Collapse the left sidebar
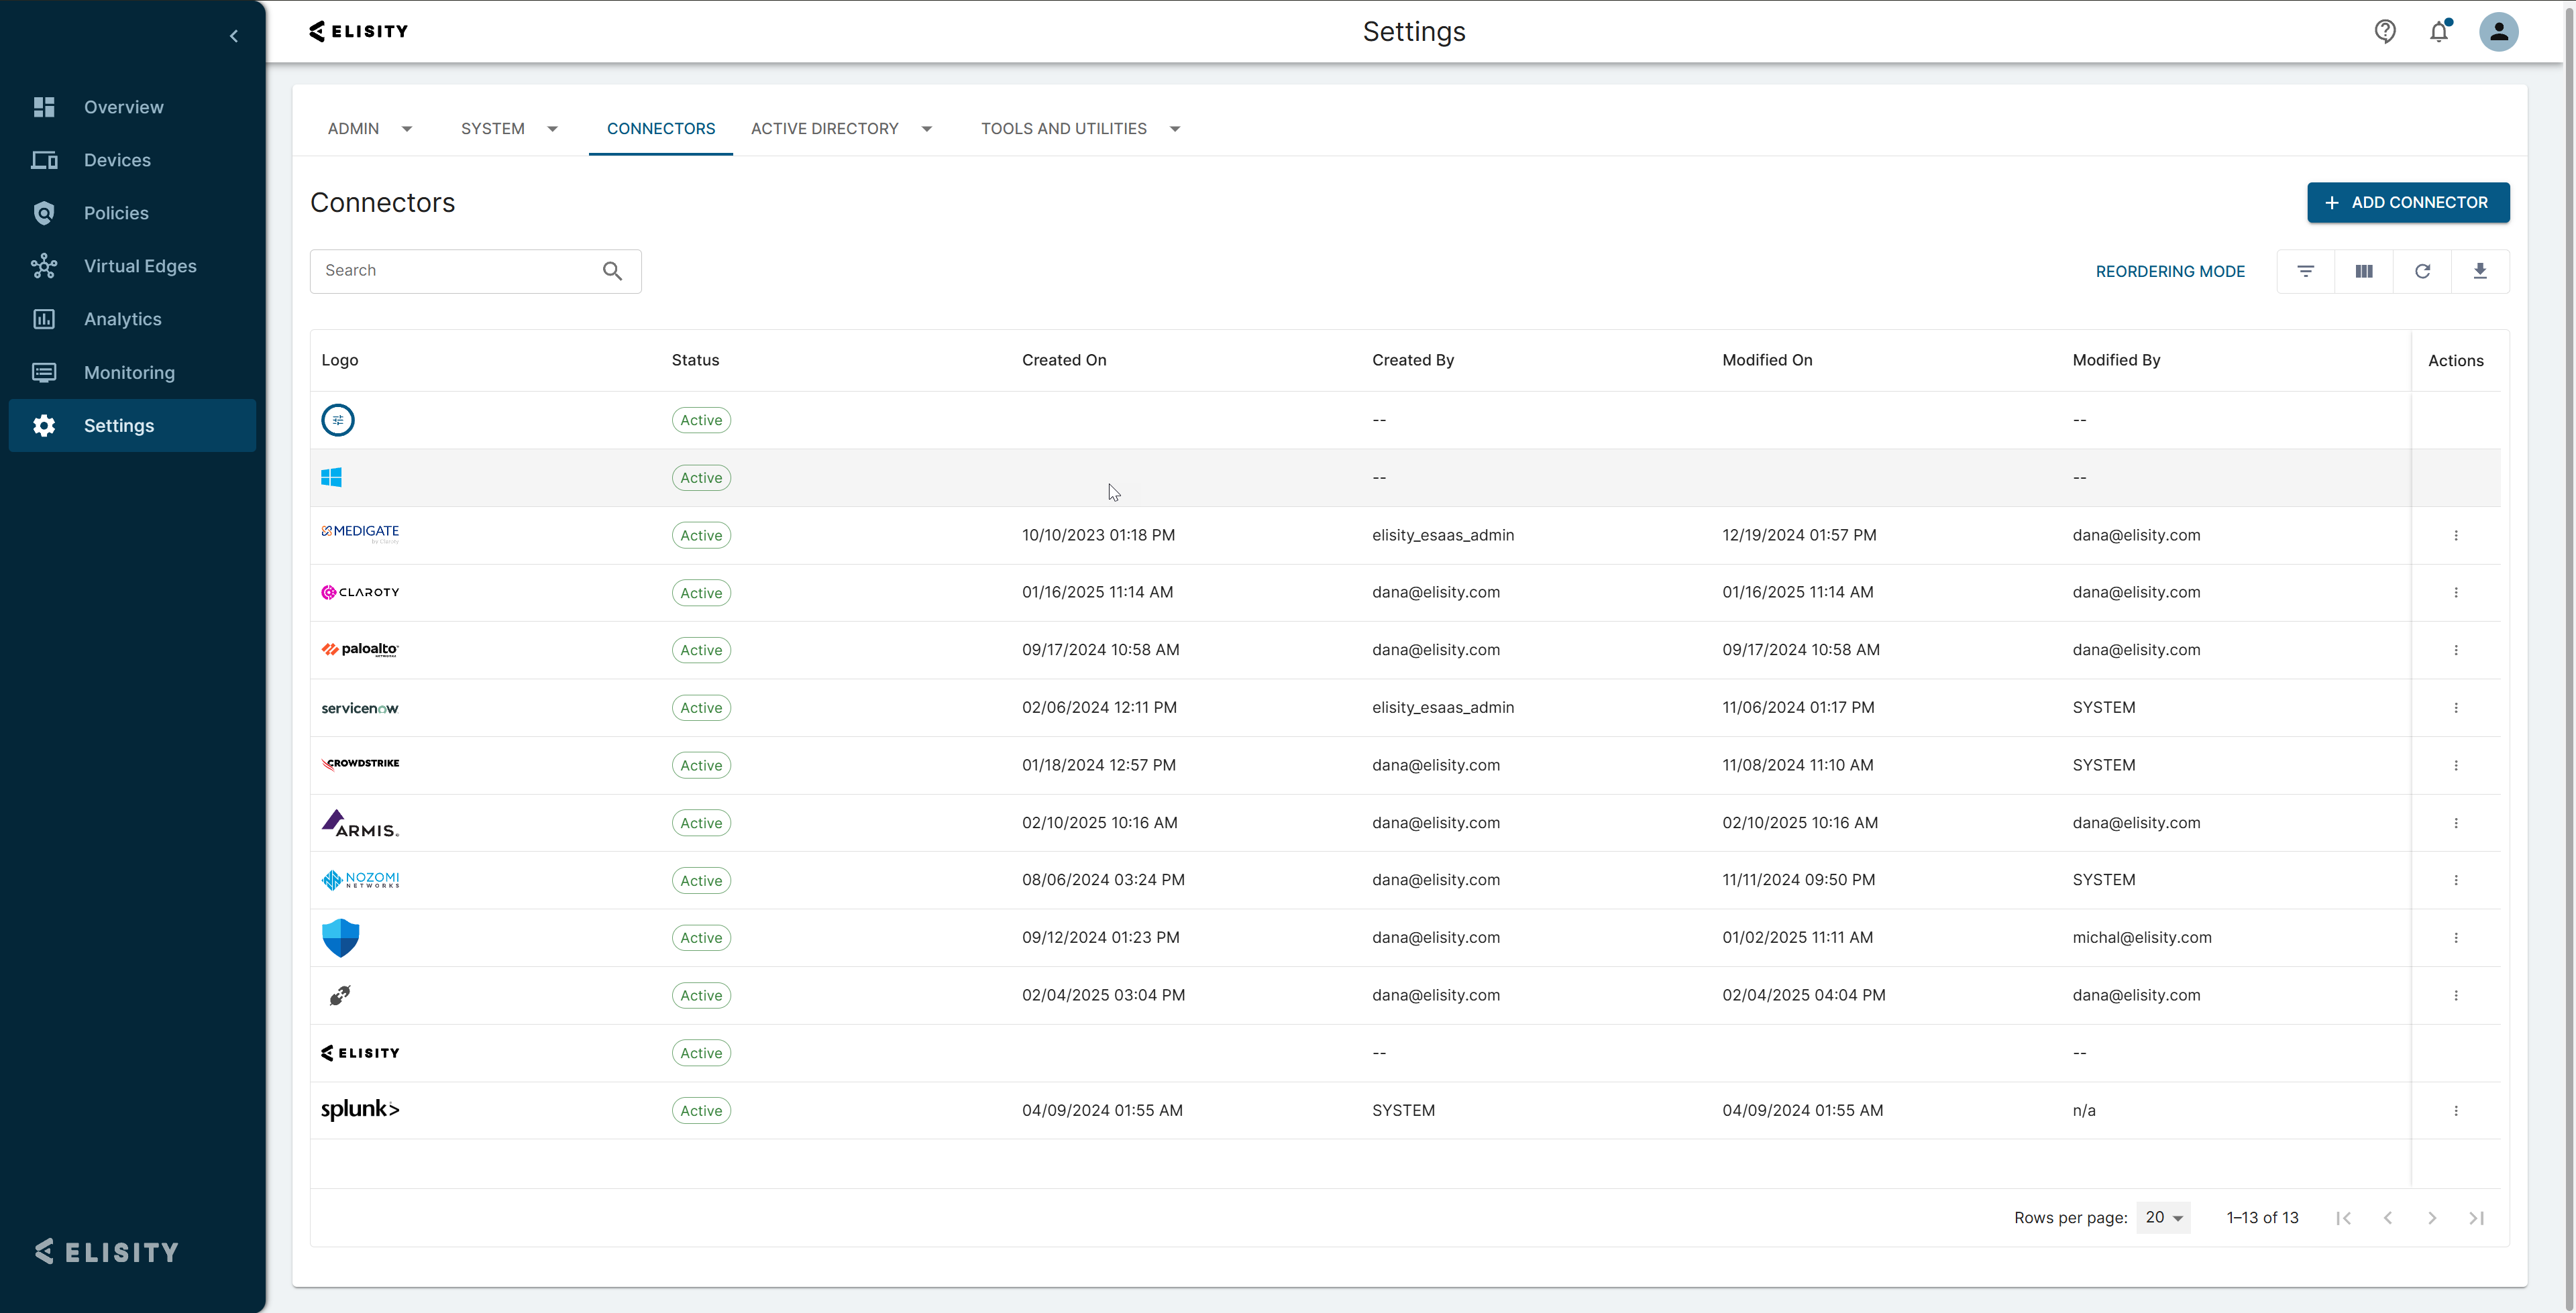The image size is (2576, 1313). coord(234,37)
